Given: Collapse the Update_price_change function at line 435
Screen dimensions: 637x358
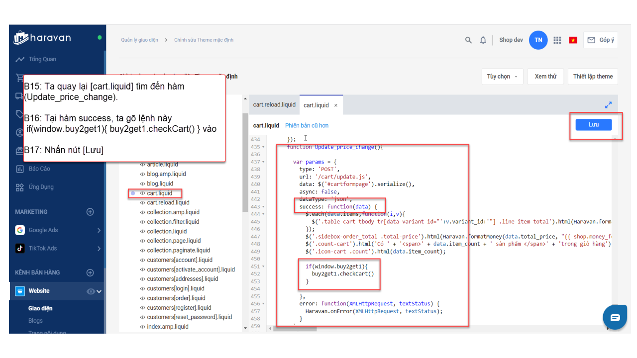Looking at the screenshot, I should 263,147.
